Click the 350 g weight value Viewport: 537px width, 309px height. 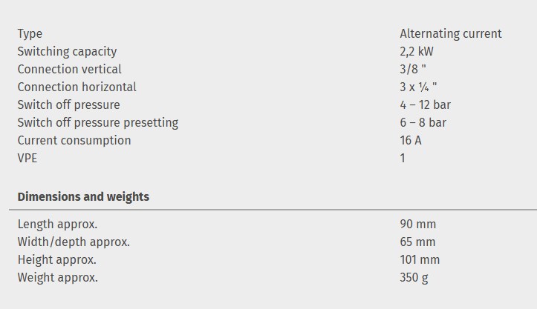tap(414, 277)
